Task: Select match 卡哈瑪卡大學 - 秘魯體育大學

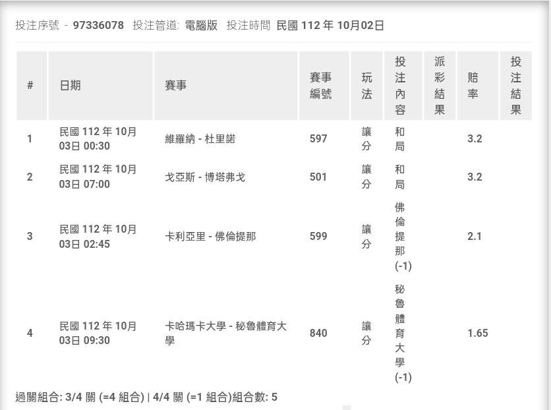Action: pos(225,333)
